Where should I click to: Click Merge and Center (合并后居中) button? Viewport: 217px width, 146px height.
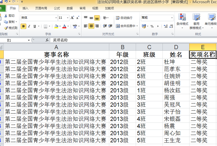coord(127,26)
